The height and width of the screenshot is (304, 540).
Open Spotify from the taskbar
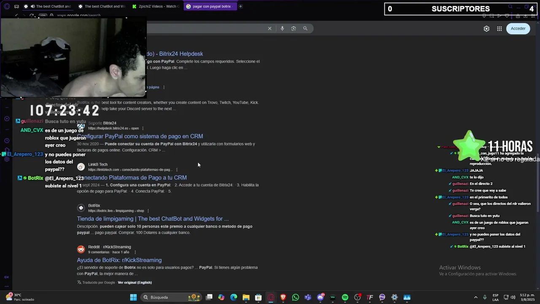click(x=345, y=297)
